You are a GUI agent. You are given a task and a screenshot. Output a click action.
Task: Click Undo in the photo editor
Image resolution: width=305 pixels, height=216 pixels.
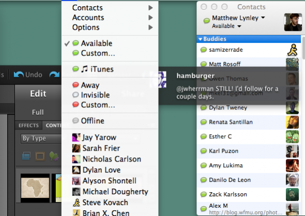[28, 75]
